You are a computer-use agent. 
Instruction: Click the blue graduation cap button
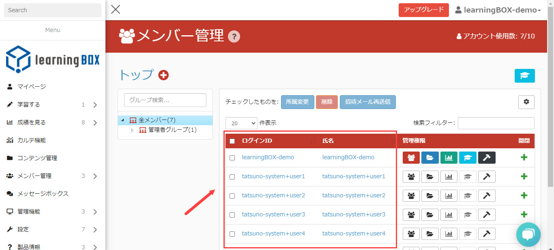click(x=524, y=76)
